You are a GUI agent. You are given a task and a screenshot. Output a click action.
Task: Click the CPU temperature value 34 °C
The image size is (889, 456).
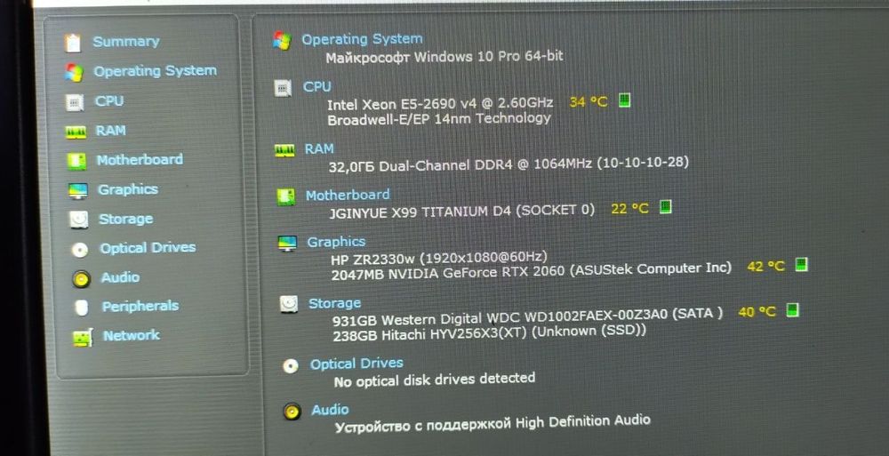click(x=589, y=102)
